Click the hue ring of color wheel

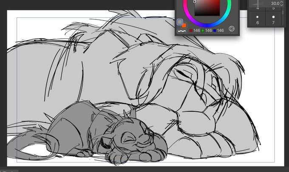[207, 25]
